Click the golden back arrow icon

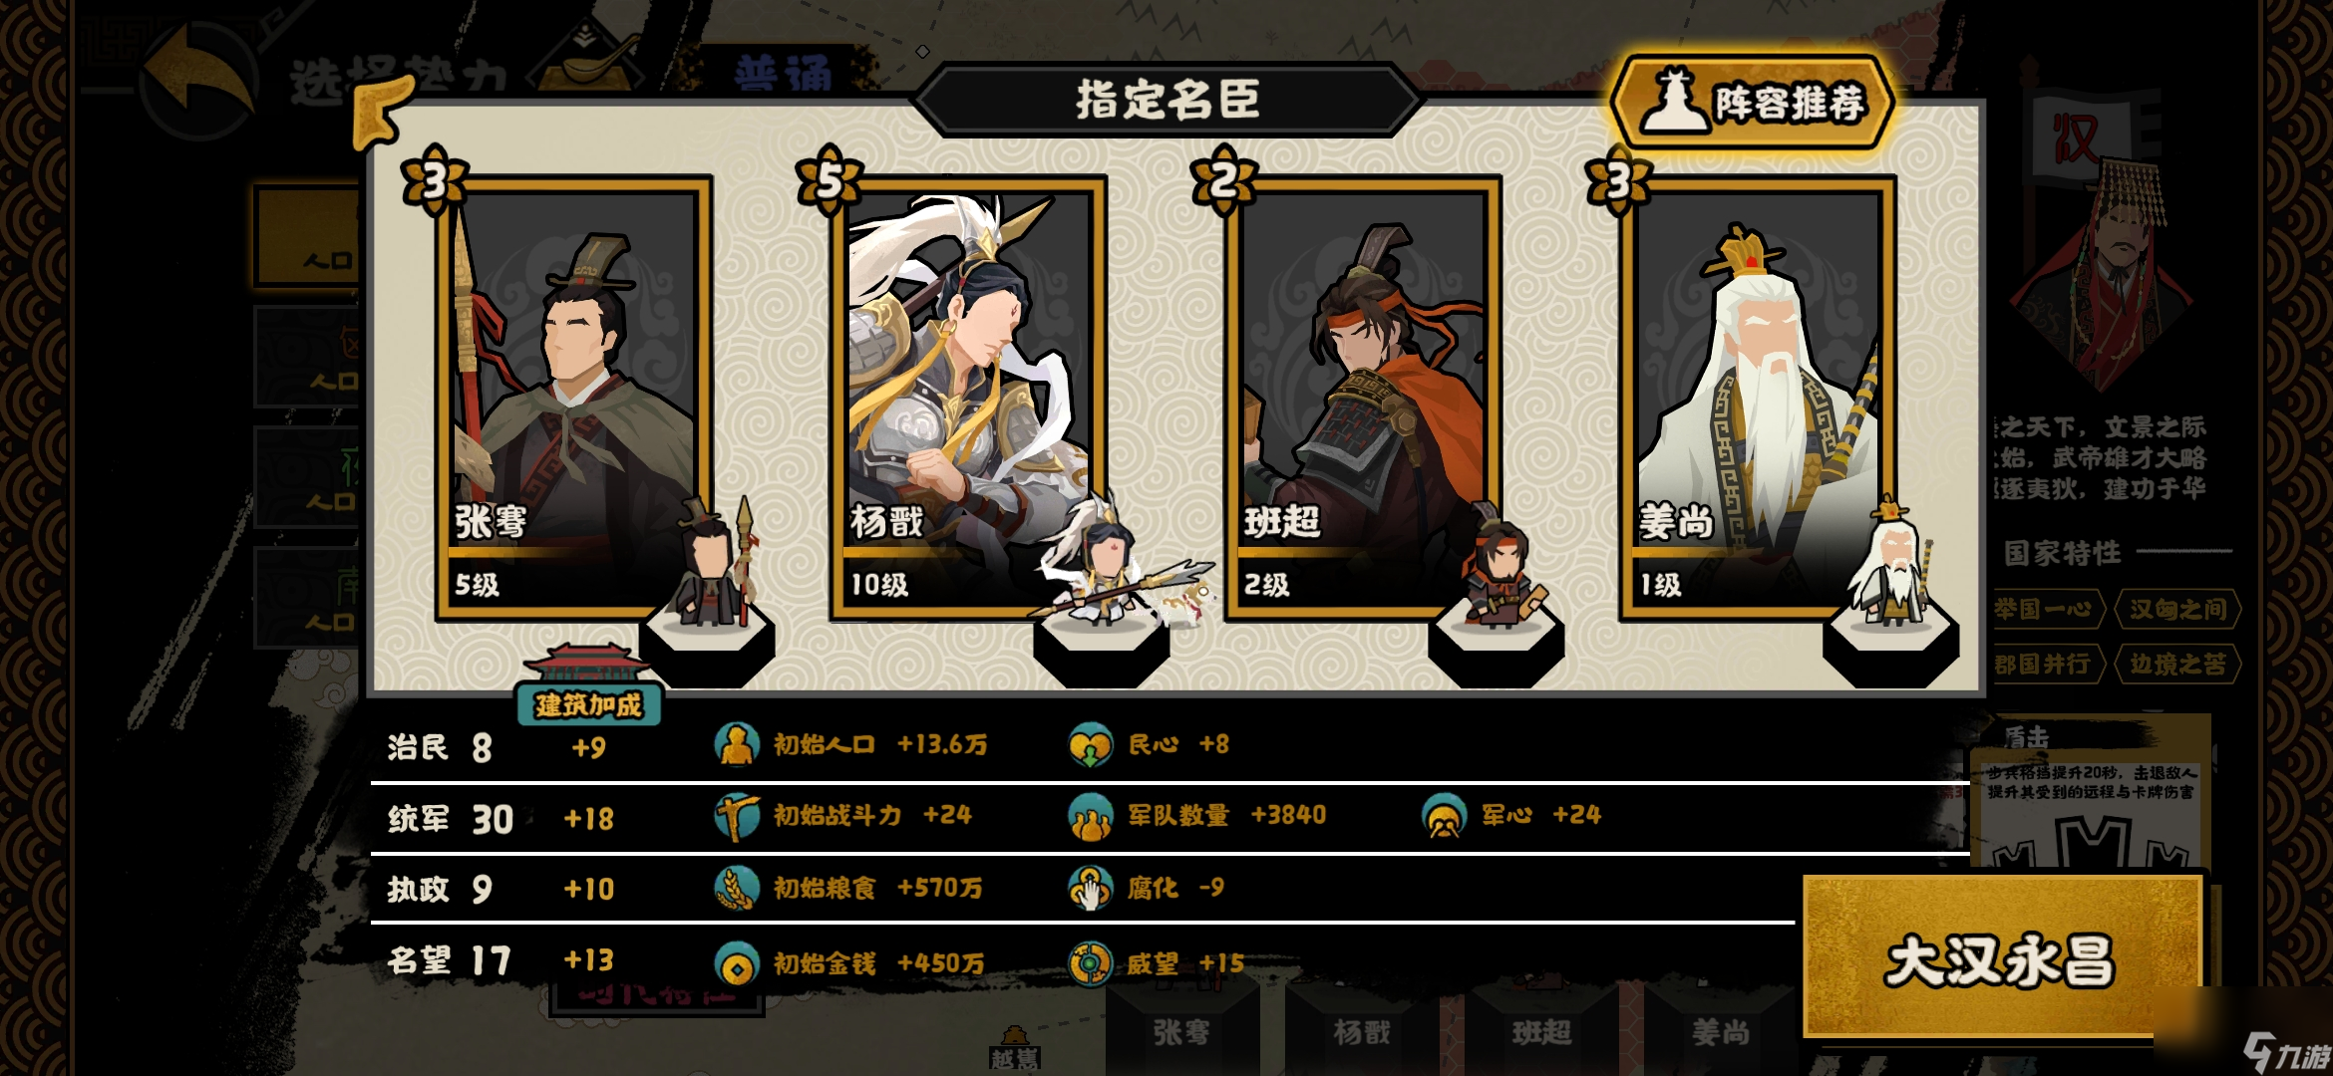click(199, 76)
